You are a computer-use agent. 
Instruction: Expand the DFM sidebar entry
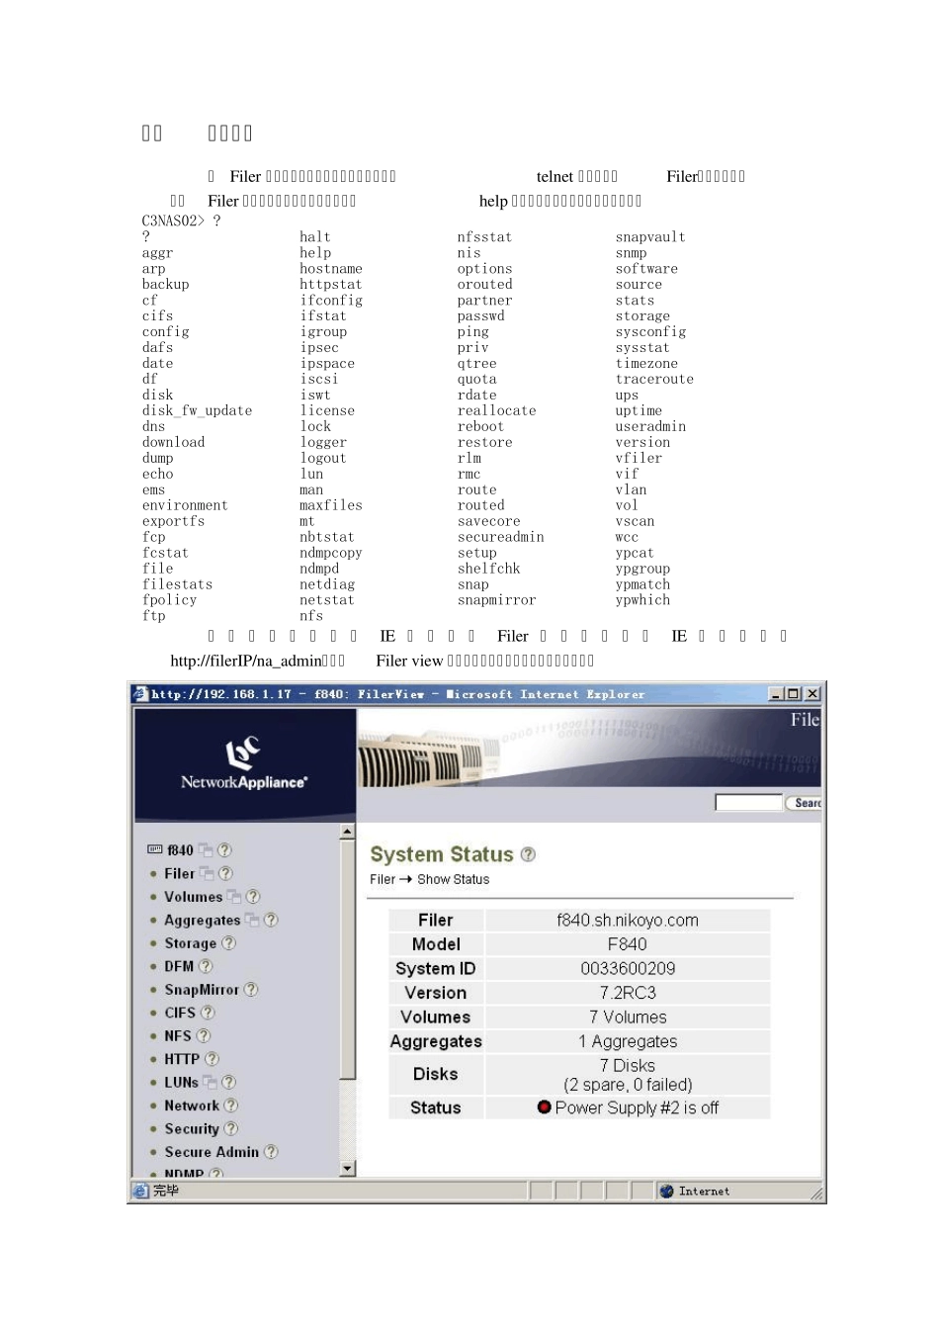[x=179, y=966]
